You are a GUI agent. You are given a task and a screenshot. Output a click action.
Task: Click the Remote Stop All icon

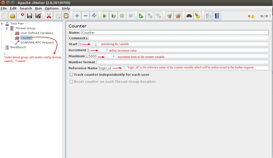[x=150, y=16]
